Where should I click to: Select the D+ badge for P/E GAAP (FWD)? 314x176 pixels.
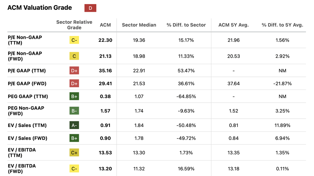click(x=74, y=83)
